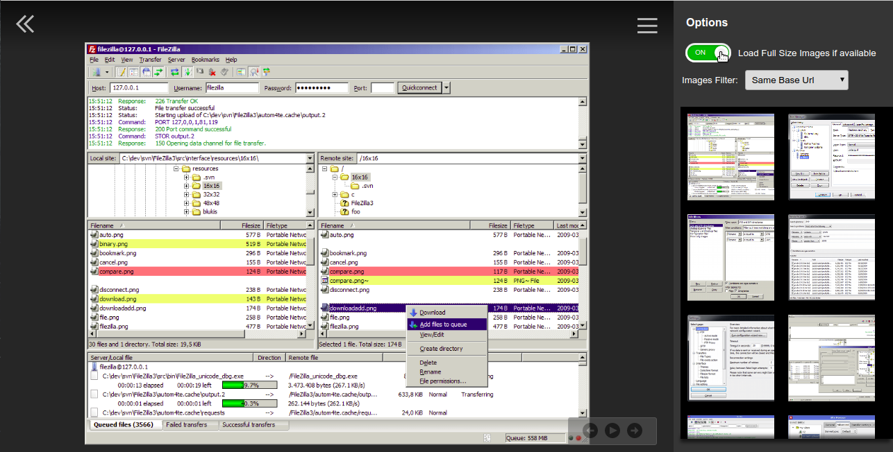Viewport: 893px width, 452px height.
Task: Click the green activity LED in status bar
Action: click(571, 438)
